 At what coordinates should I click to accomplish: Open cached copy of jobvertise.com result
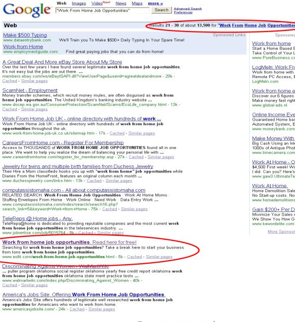click(x=86, y=233)
